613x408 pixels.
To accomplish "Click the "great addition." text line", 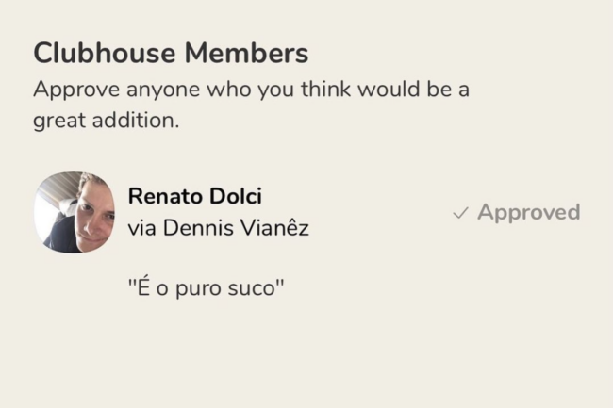I will tap(106, 122).
